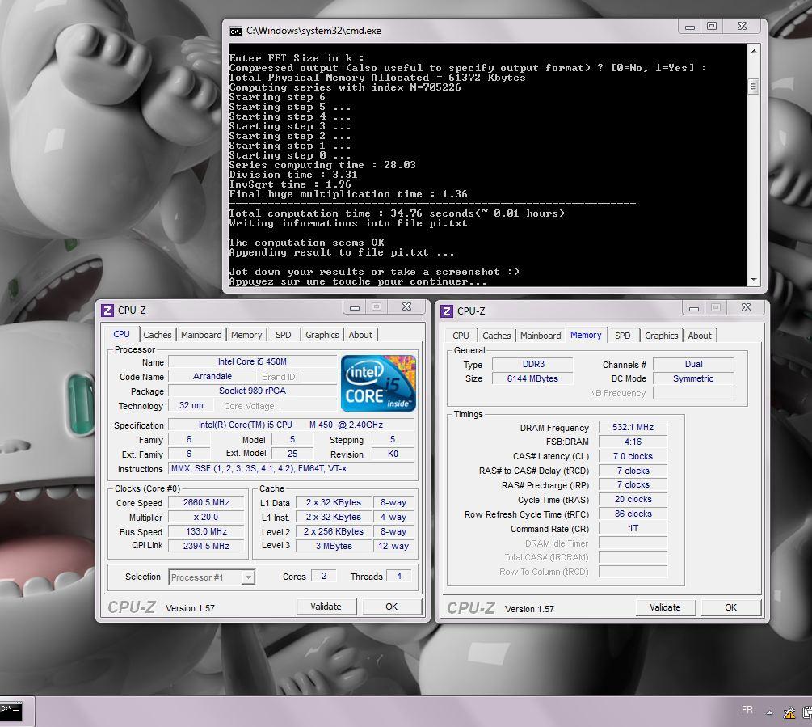Click the memory Type field DDR3
The image size is (812, 727).
(533, 364)
